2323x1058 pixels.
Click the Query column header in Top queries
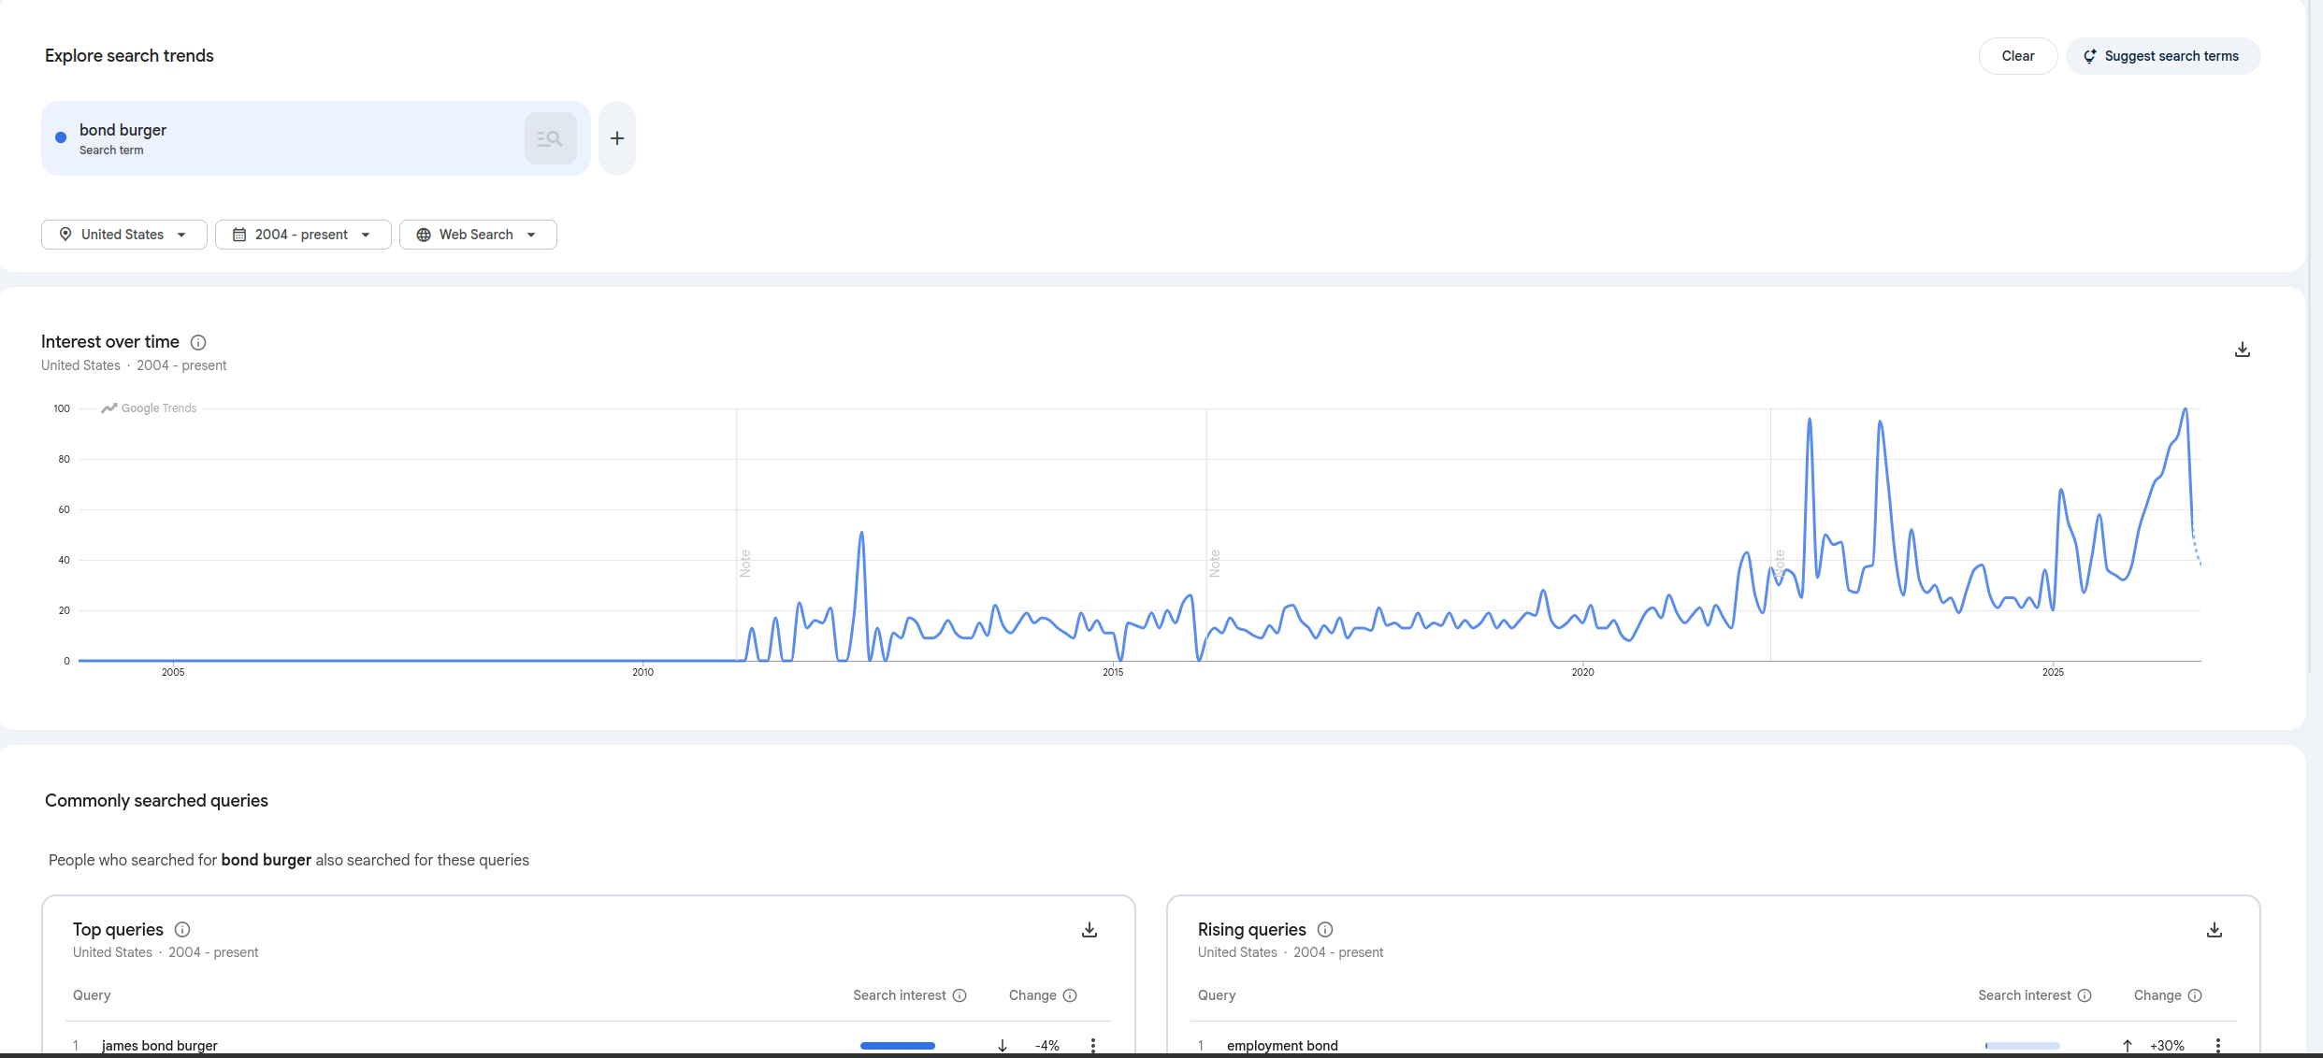click(x=92, y=995)
